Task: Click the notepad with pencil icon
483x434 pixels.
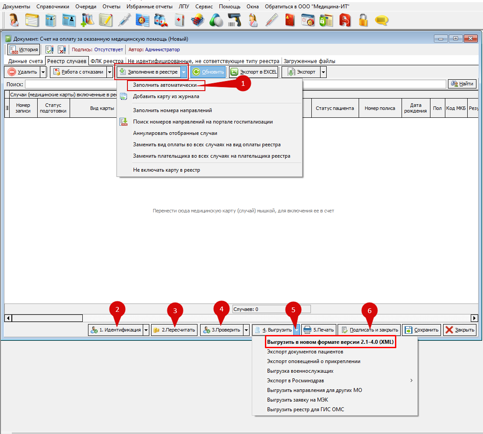Action: tap(106, 20)
